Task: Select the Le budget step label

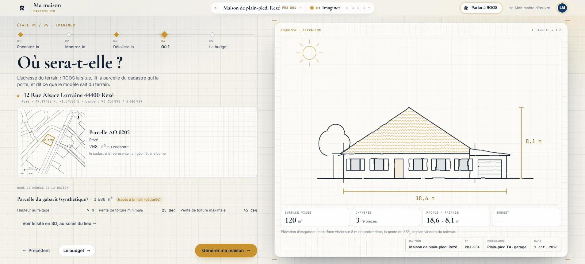Action: pos(218,47)
